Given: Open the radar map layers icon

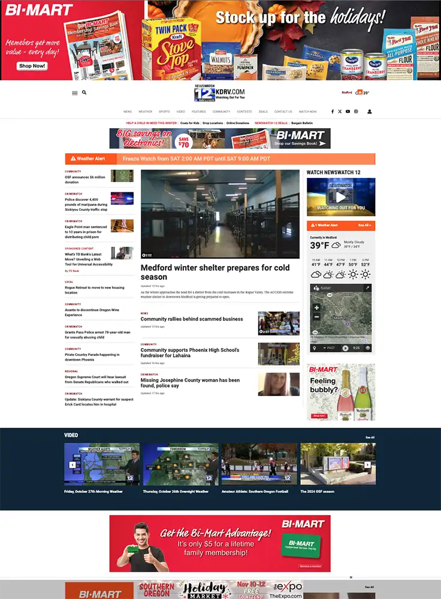Looking at the screenshot, I should pyautogui.click(x=368, y=348).
